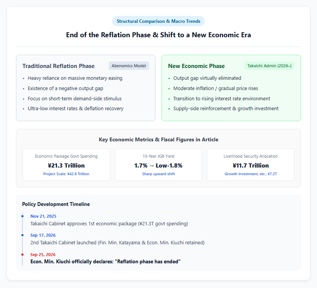Click "Project Scale: ¥42.8 Trillion" note

(66, 174)
